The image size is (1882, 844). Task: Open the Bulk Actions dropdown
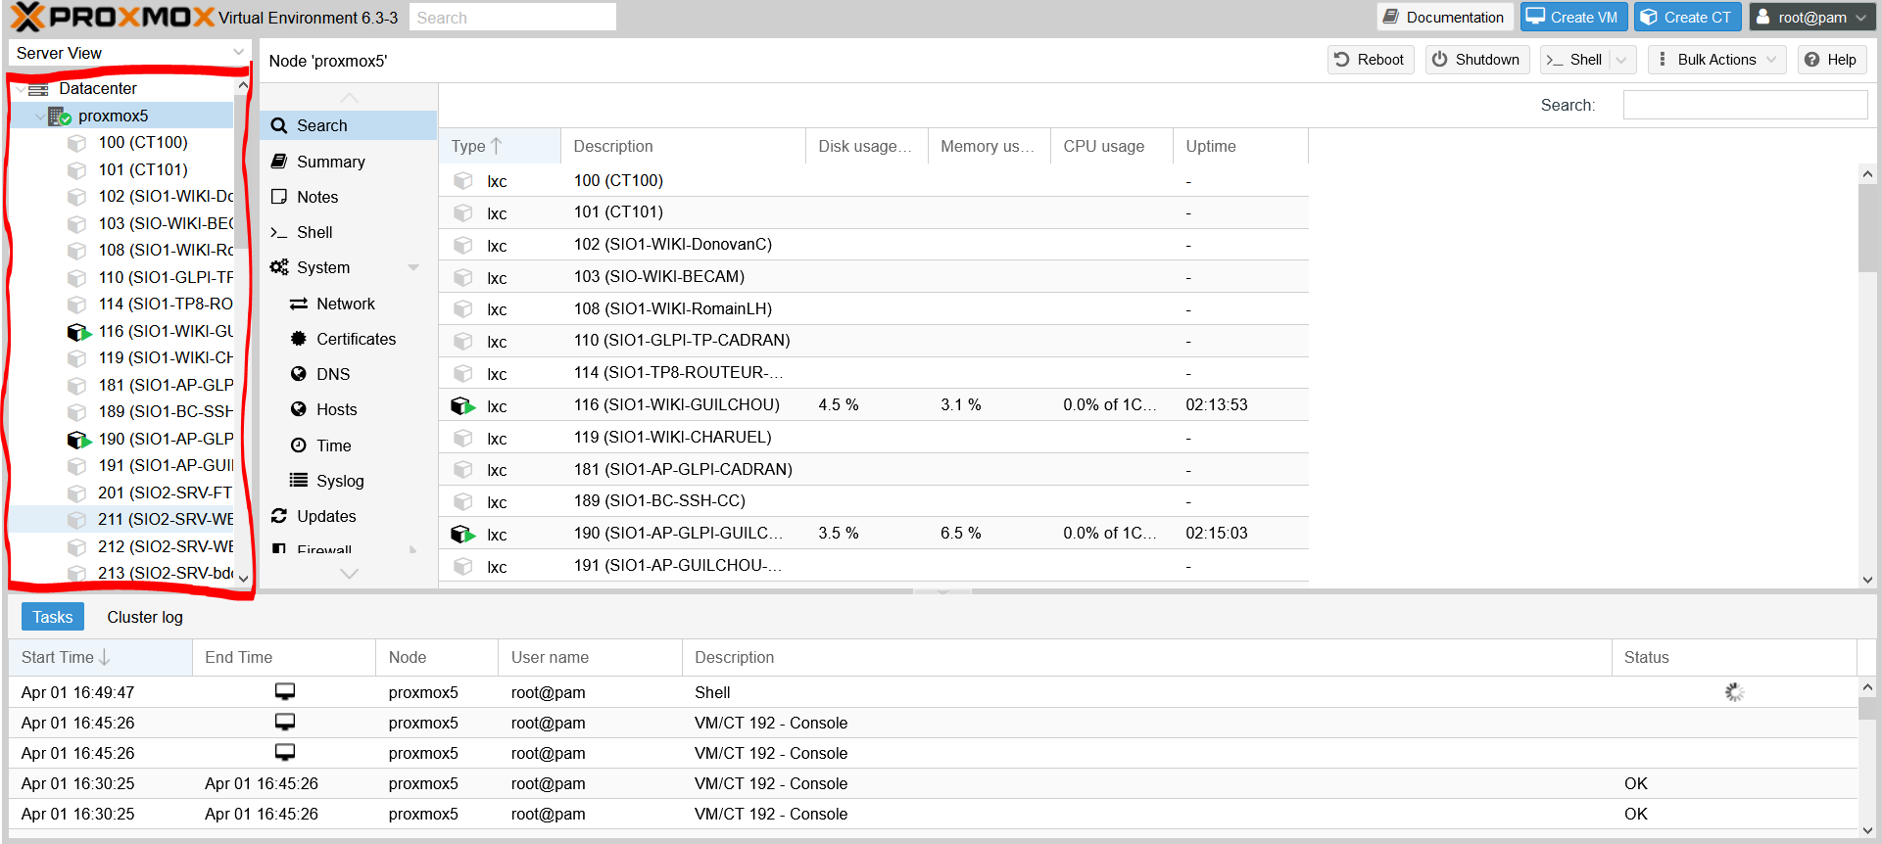click(x=1715, y=60)
